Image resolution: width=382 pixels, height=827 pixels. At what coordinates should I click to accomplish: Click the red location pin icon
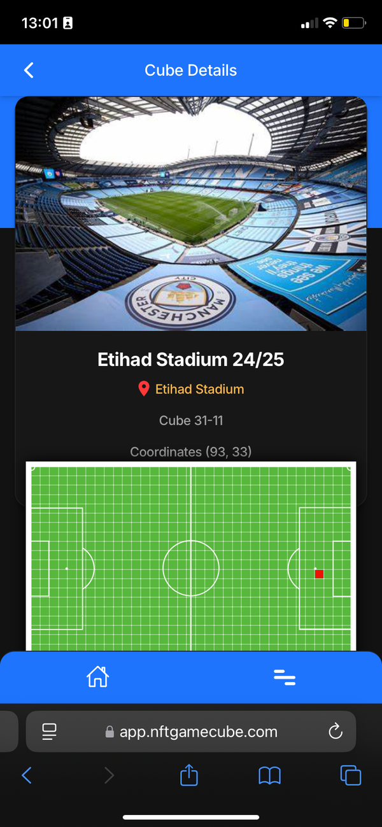click(x=144, y=389)
